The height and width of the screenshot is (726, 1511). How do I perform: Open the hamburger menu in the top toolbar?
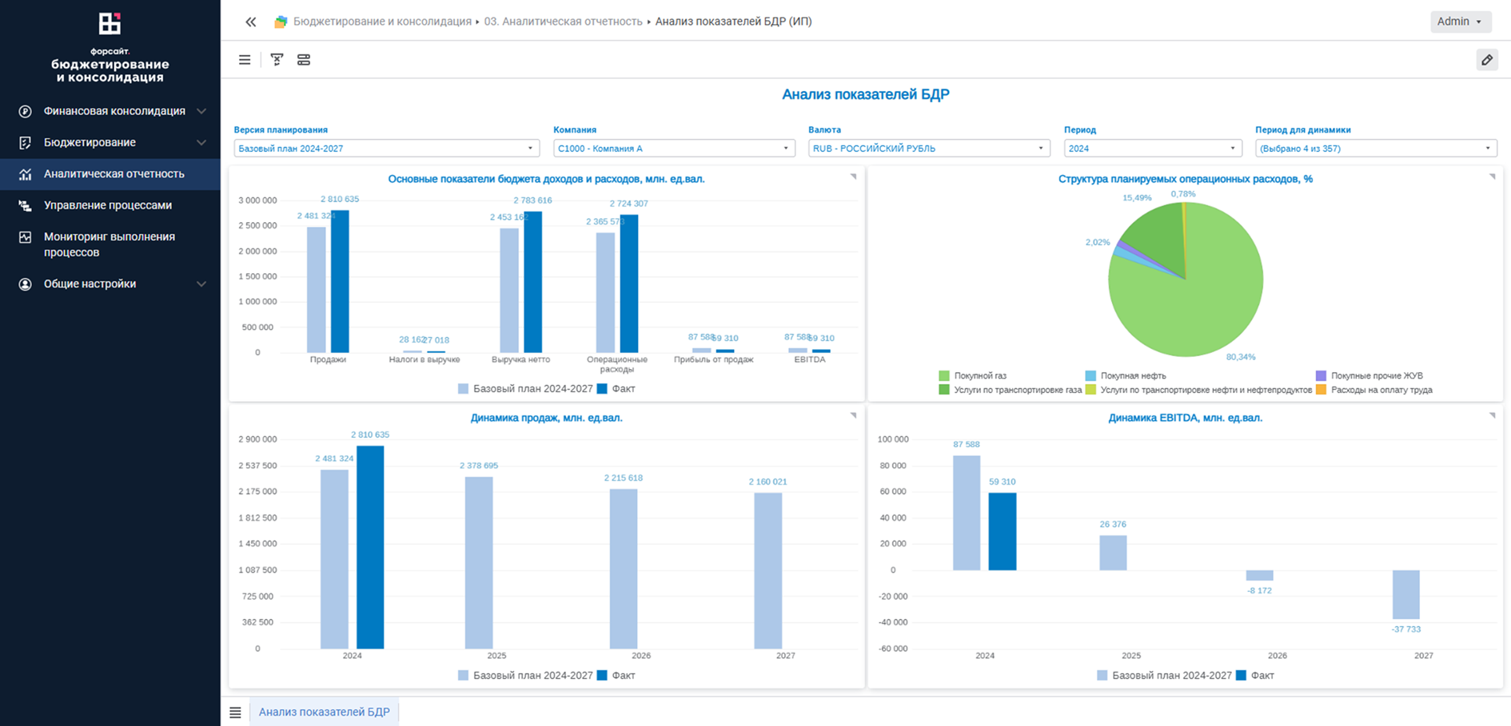(x=245, y=60)
